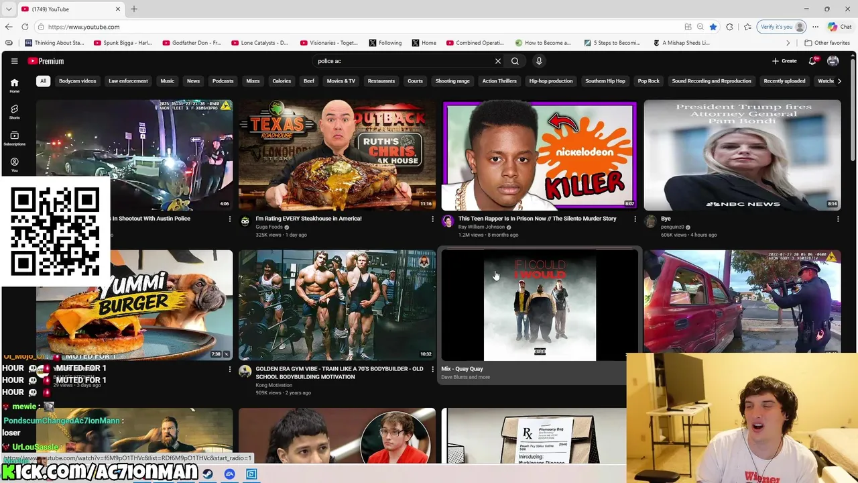Screen dimensions: 858x483
Task: Click the favorites star in the address bar
Action: click(x=713, y=27)
